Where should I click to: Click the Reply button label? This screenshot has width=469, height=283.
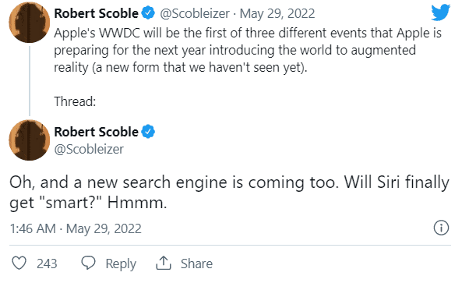coord(121,264)
